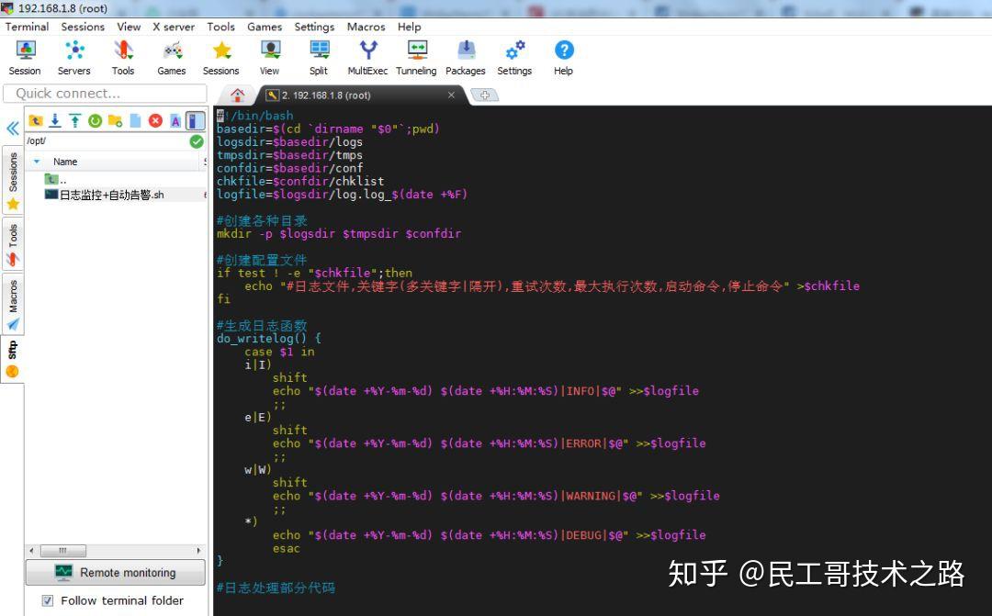Open MultiExec mode from the toolbar
The image size is (992, 616).
point(366,55)
